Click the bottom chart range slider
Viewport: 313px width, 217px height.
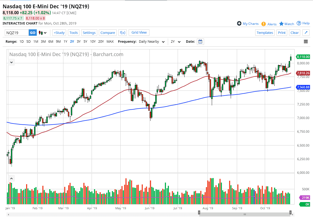tap(245, 214)
